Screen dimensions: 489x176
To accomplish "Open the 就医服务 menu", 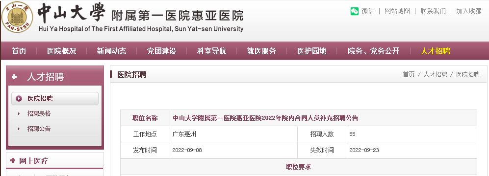I will click(261, 51).
